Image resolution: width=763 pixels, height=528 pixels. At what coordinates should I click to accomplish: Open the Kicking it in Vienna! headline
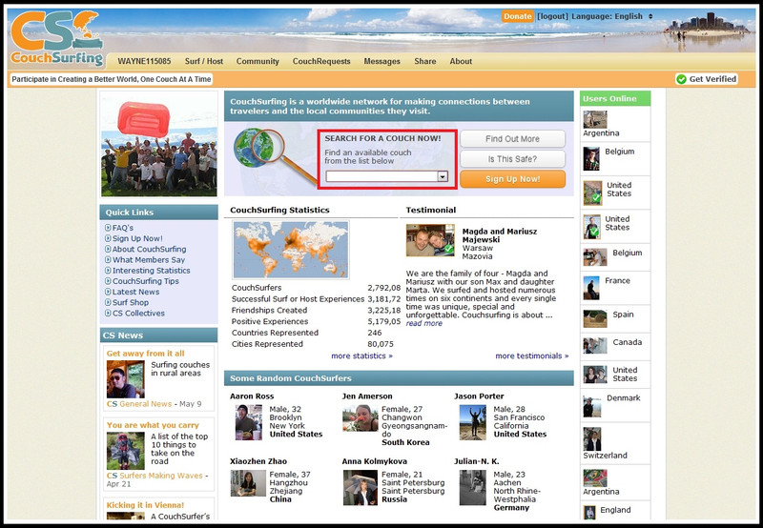coord(145,505)
